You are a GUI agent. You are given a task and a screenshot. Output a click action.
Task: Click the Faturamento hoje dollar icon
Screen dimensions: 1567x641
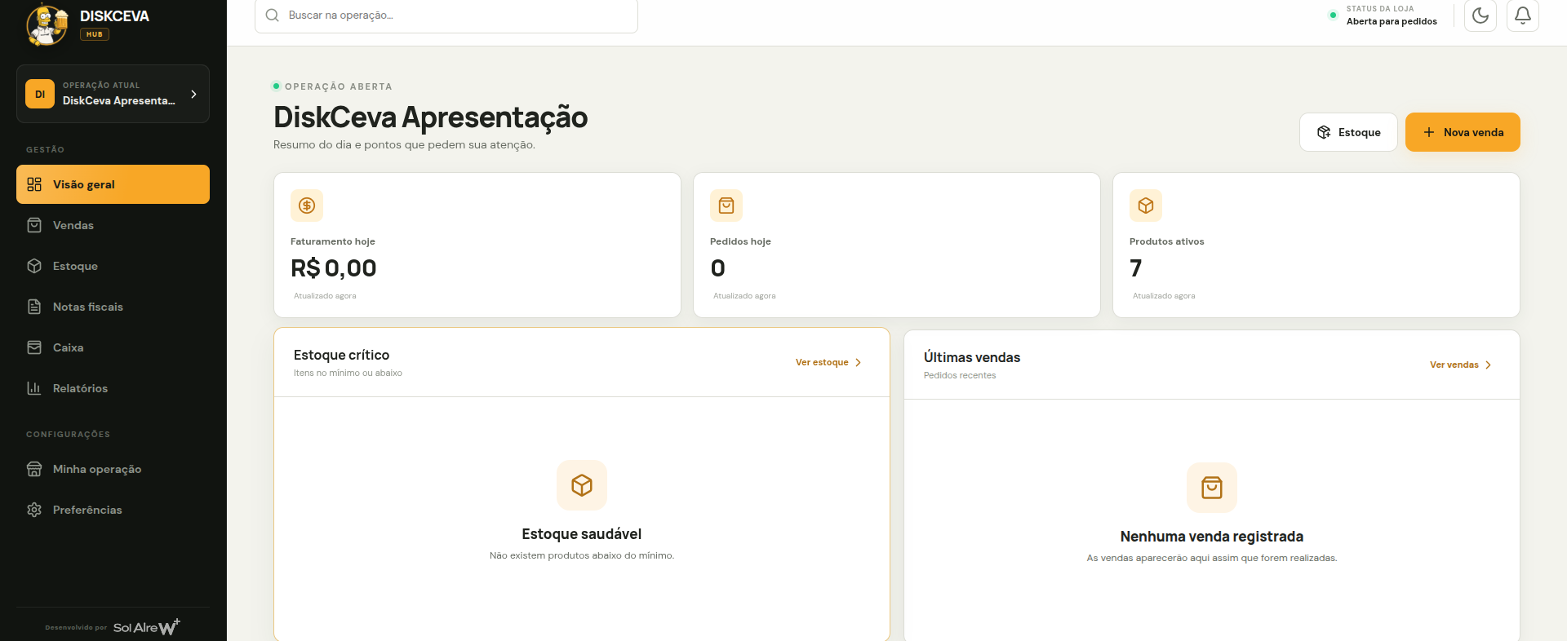point(307,206)
